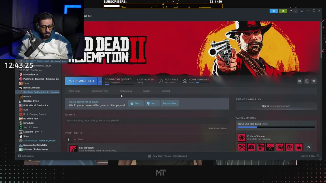The width and height of the screenshot is (326, 183).
Task: Select Pushing it! Together game entry
Action: (x=39, y=79)
